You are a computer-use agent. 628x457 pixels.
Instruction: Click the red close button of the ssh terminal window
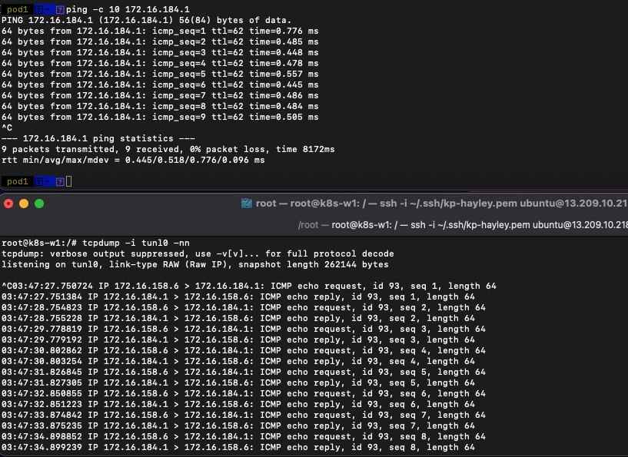click(8, 204)
